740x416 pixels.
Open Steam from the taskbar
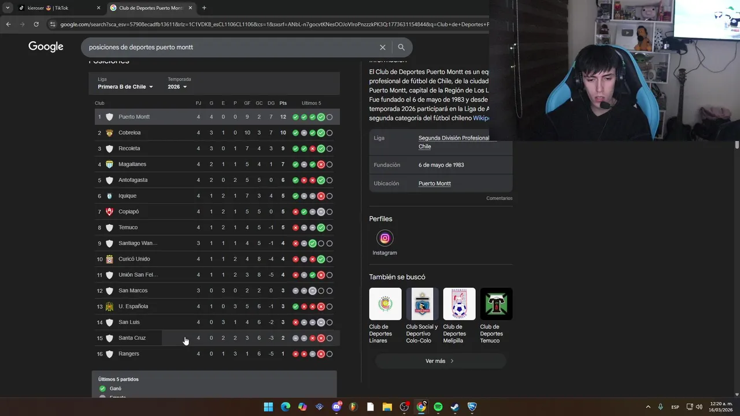point(455,407)
